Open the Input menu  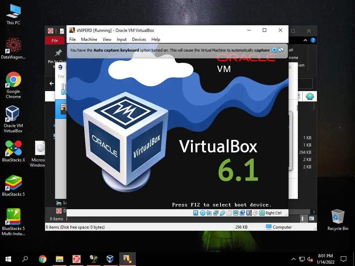(x=122, y=39)
